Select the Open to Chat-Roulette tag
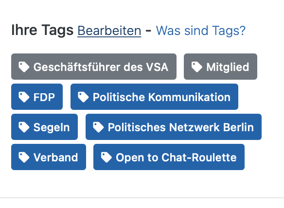 pos(169,157)
